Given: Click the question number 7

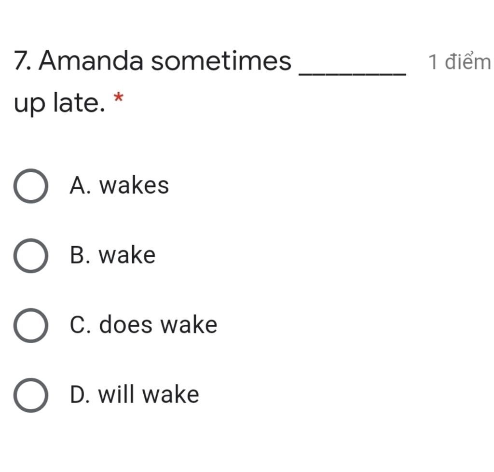Looking at the screenshot, I should 22,61.
